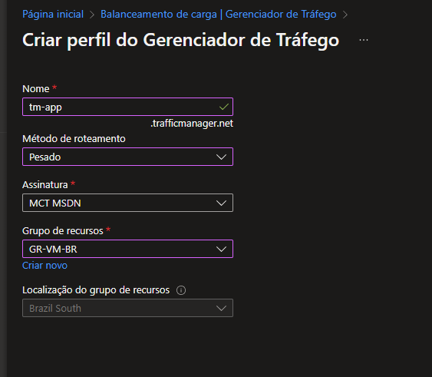Click the Criar perfil page title
The width and height of the screenshot is (432, 377).
(181, 40)
